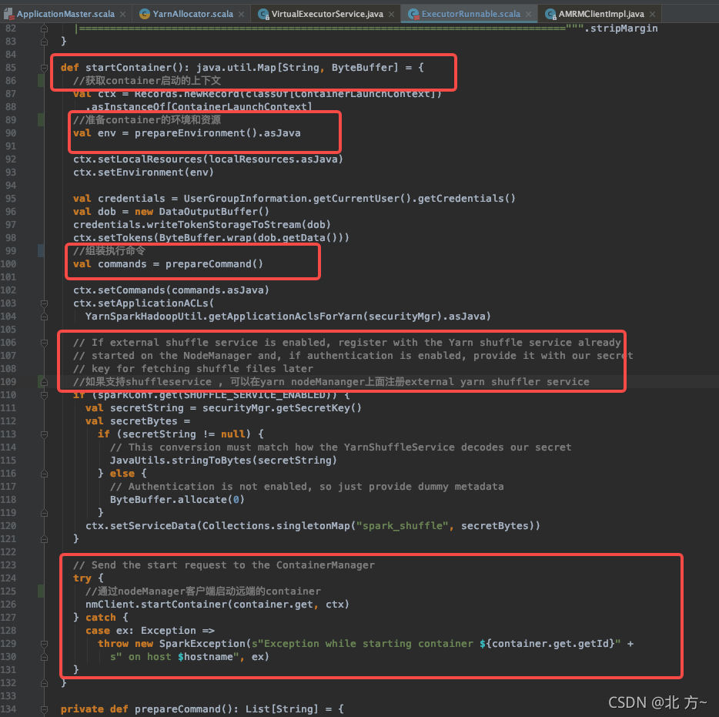The width and height of the screenshot is (719, 717).
Task: Click the fold end marker on line 83
Action: click(x=44, y=42)
